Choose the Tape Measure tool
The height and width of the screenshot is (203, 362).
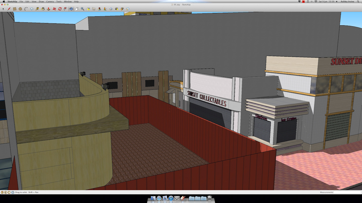(37, 9)
